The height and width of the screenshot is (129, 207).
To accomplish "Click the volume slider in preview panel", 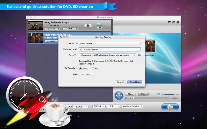I will 170,94.
